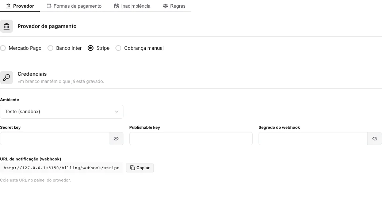
Task: Click the Credenciais heading
Action: (x=32, y=74)
